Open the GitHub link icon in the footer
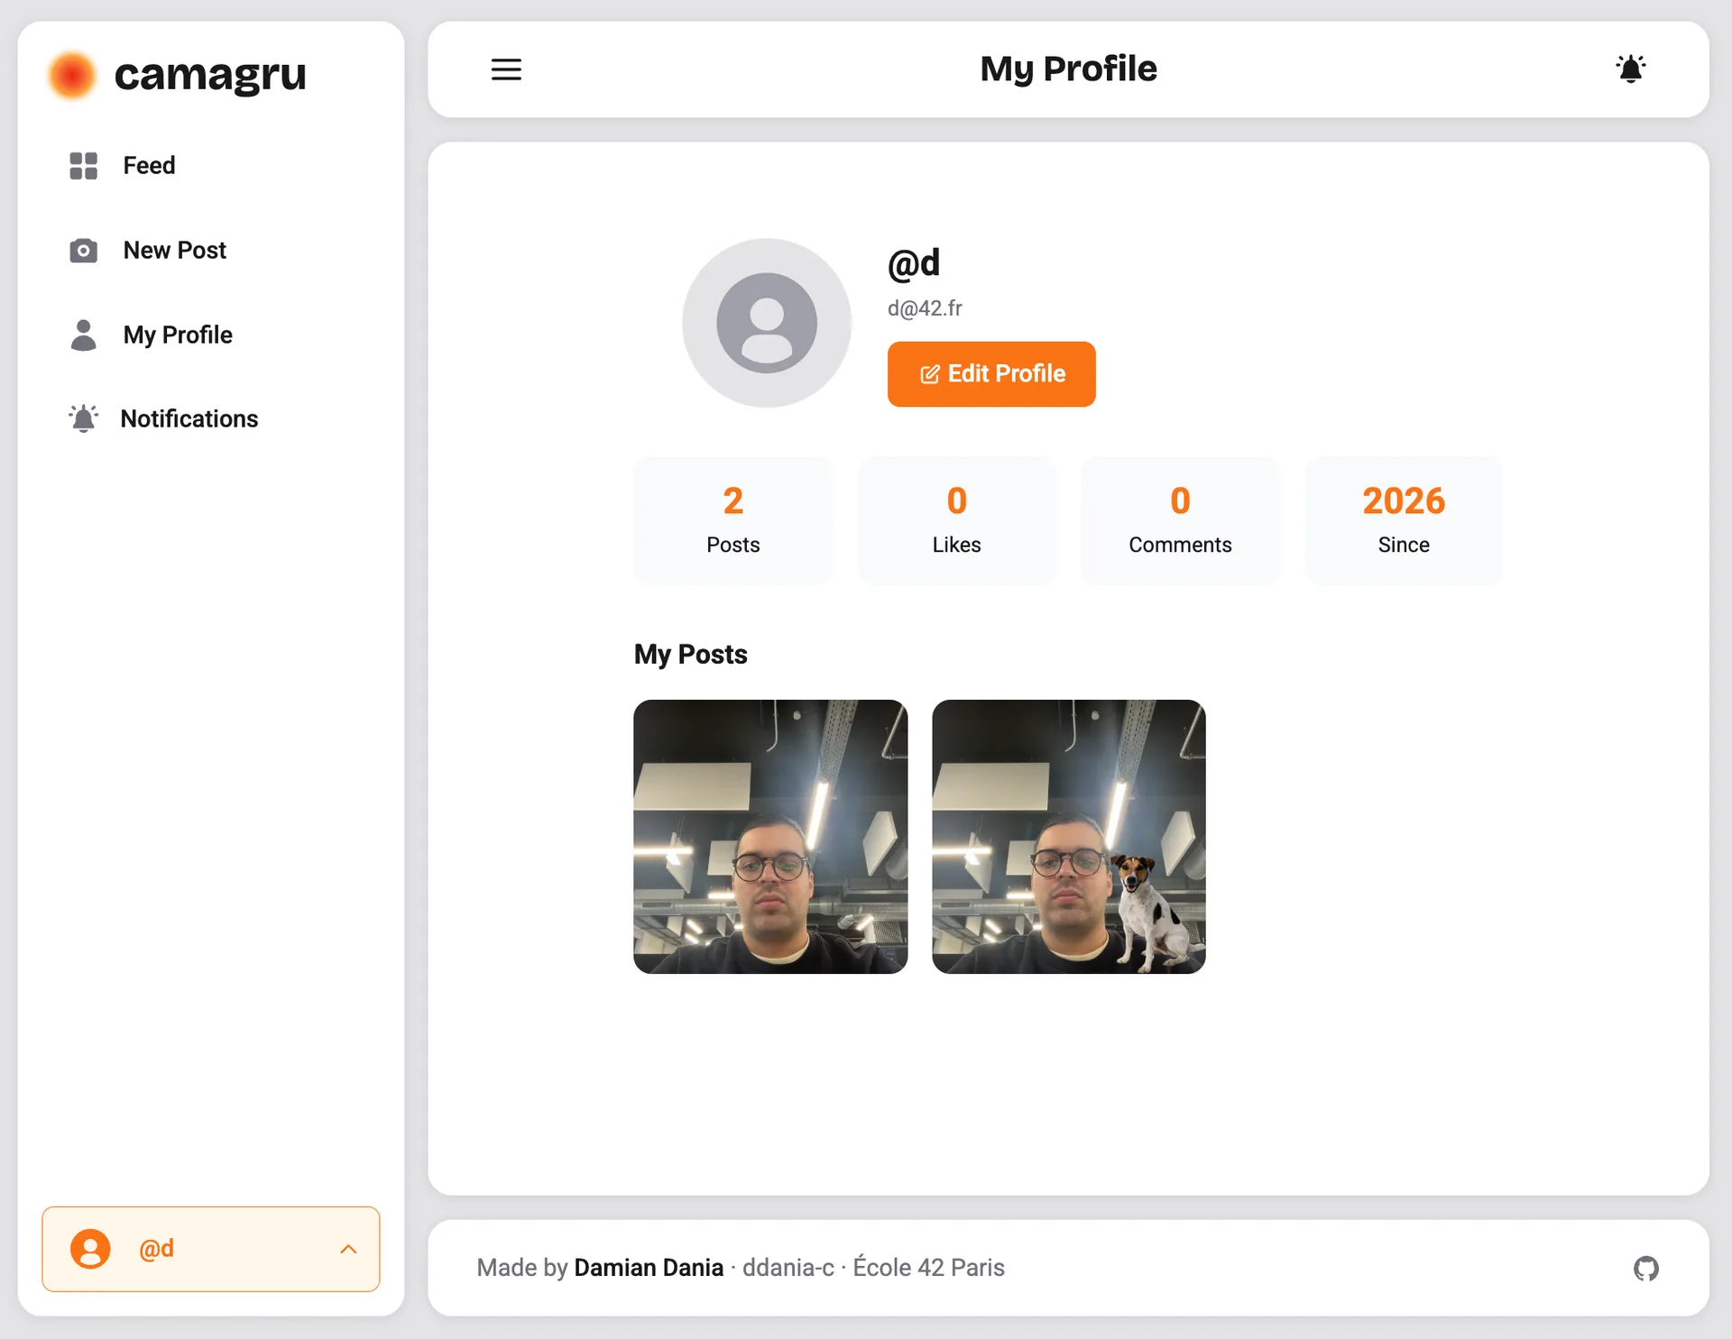1732x1339 pixels. pos(1646,1269)
